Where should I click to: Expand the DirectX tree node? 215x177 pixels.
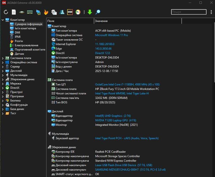coord(3,88)
